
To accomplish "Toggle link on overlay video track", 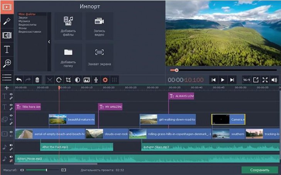I will 11,123.
